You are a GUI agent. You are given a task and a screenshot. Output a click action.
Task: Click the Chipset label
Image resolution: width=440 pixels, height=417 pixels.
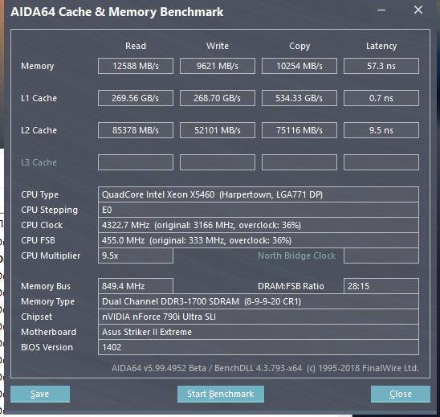[x=36, y=317]
